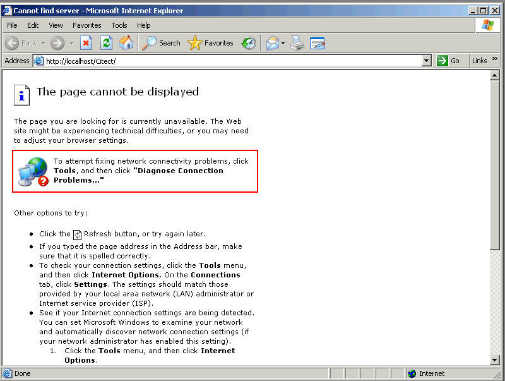Viewport: 505px width, 381px height.
Task: Click the Mail envelope icon
Action: pos(273,43)
